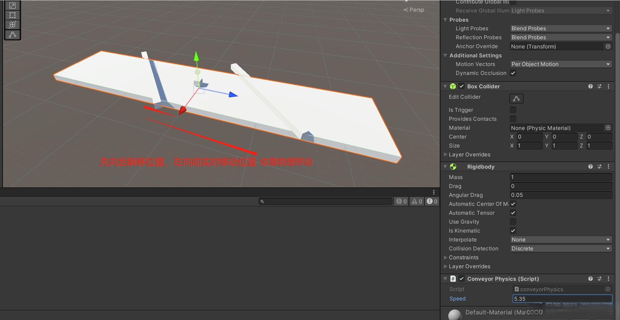
Task: Select the Rect tool in scene toolbar
Action: click(12, 15)
